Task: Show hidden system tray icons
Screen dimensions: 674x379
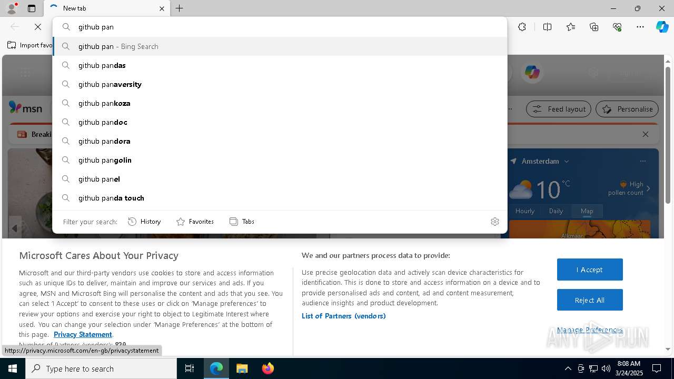Action: 568,368
